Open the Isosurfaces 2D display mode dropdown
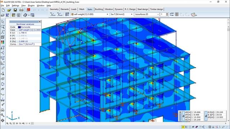230x129 pixels. pyautogui.click(x=147, y=14)
